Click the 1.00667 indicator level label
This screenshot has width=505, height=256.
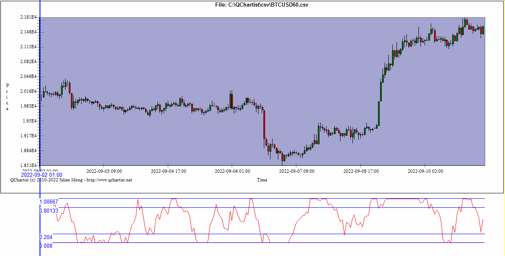(x=49, y=202)
